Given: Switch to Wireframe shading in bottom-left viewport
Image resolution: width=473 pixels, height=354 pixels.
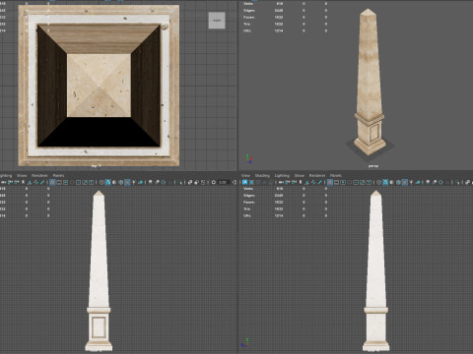Looking at the screenshot, I should tap(101, 182).
